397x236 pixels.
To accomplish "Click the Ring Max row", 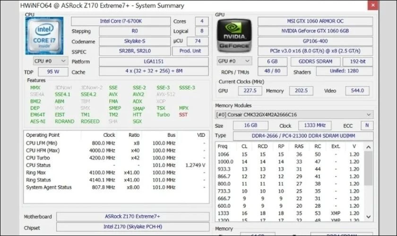I will pos(116,173).
